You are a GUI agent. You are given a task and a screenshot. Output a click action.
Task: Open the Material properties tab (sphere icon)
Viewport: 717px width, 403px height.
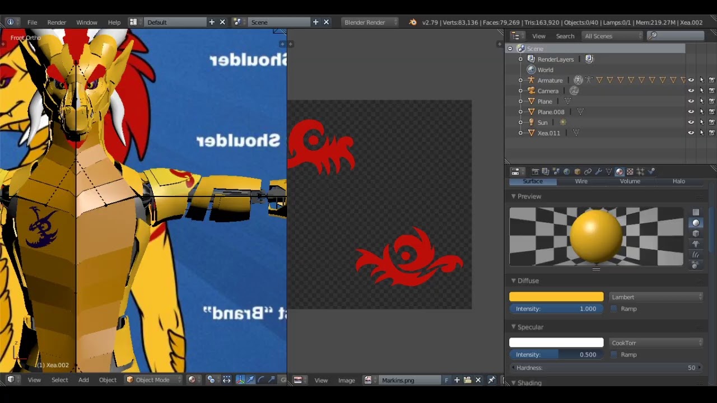click(x=620, y=171)
